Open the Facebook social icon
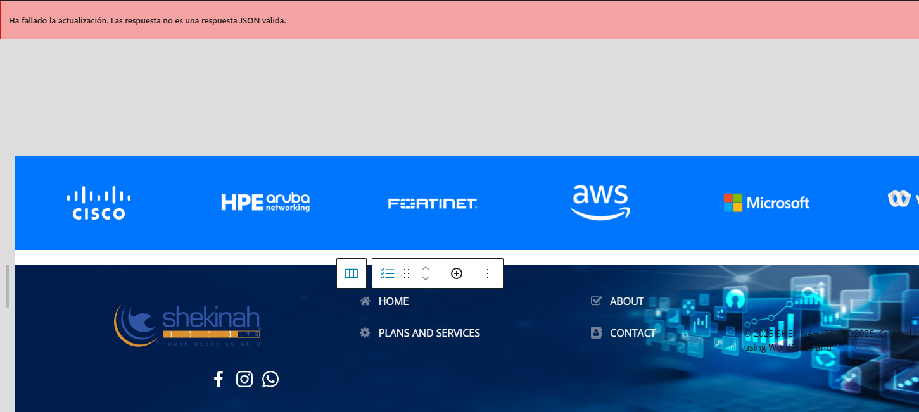Screen dimensions: 919x412 [219, 379]
